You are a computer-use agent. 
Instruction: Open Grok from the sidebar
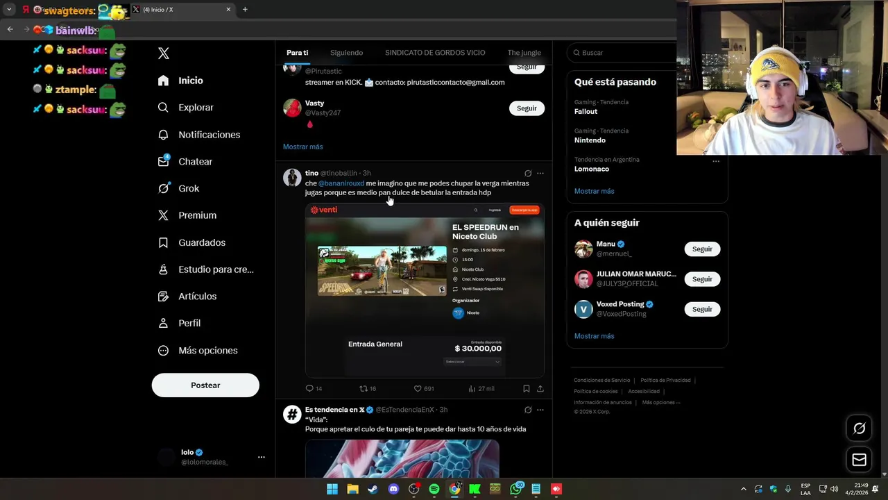178,188
